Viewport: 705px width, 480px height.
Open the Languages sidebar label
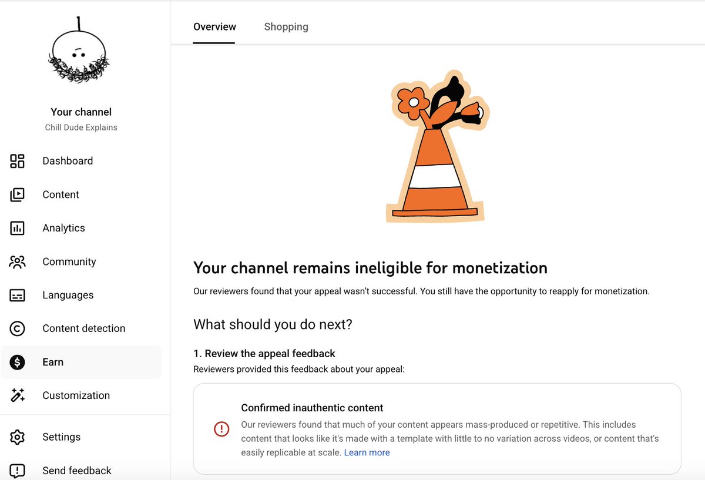(68, 296)
